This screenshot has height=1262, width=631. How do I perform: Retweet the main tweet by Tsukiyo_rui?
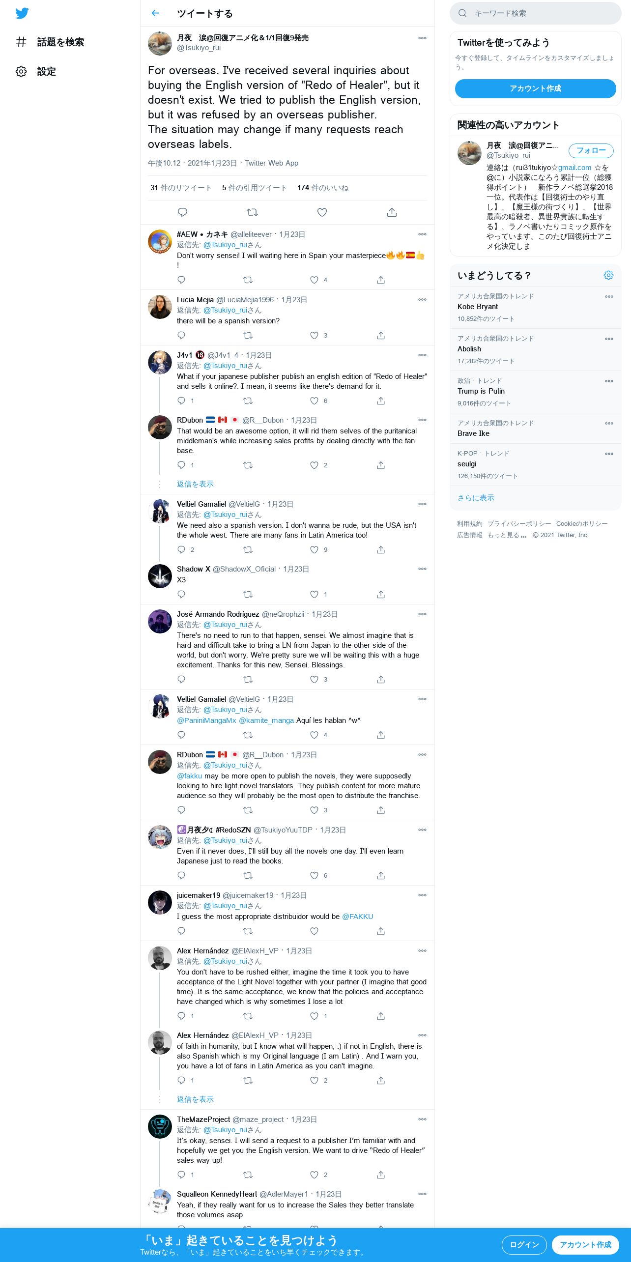[252, 212]
